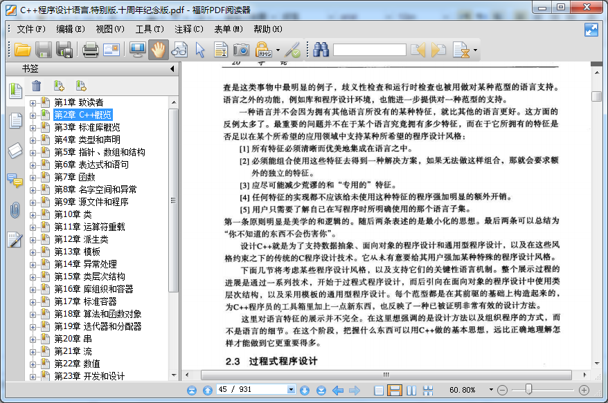Find next result with the right arrow icon
The image size is (608, 403).
coord(438,50)
